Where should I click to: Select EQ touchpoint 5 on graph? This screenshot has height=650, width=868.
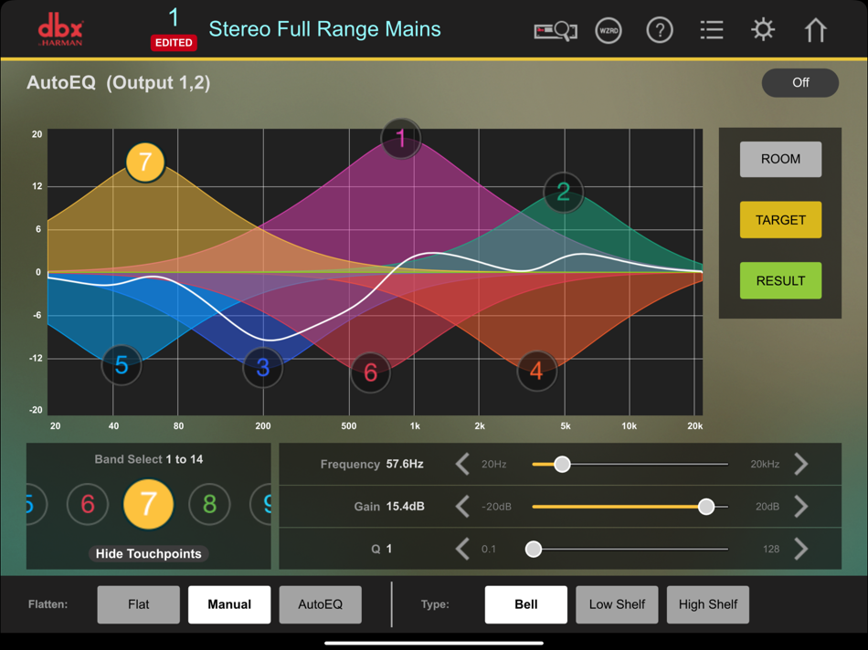click(x=122, y=365)
